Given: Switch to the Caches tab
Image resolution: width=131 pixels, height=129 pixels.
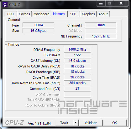Looking at the screenshot, I should click(x=24, y=14).
